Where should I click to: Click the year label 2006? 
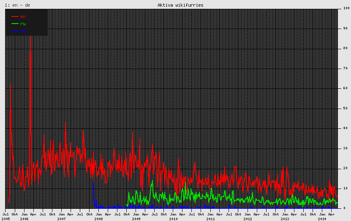pos(24,219)
